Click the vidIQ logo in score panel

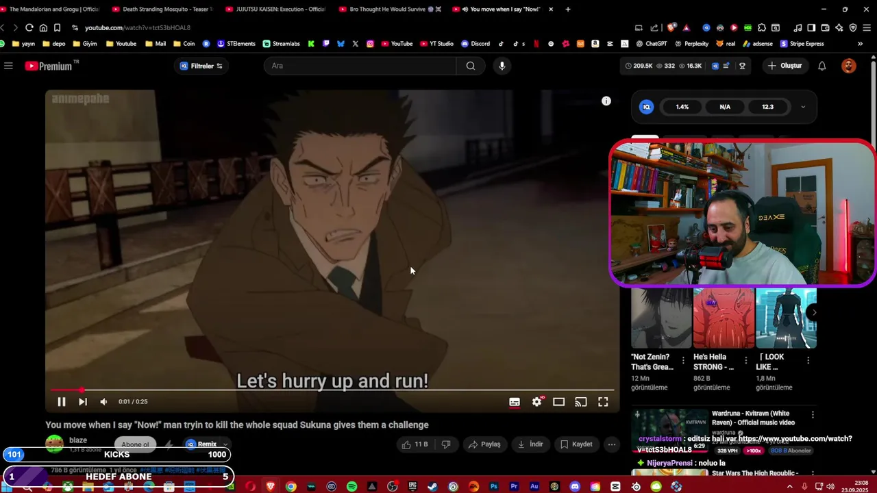coord(646,107)
